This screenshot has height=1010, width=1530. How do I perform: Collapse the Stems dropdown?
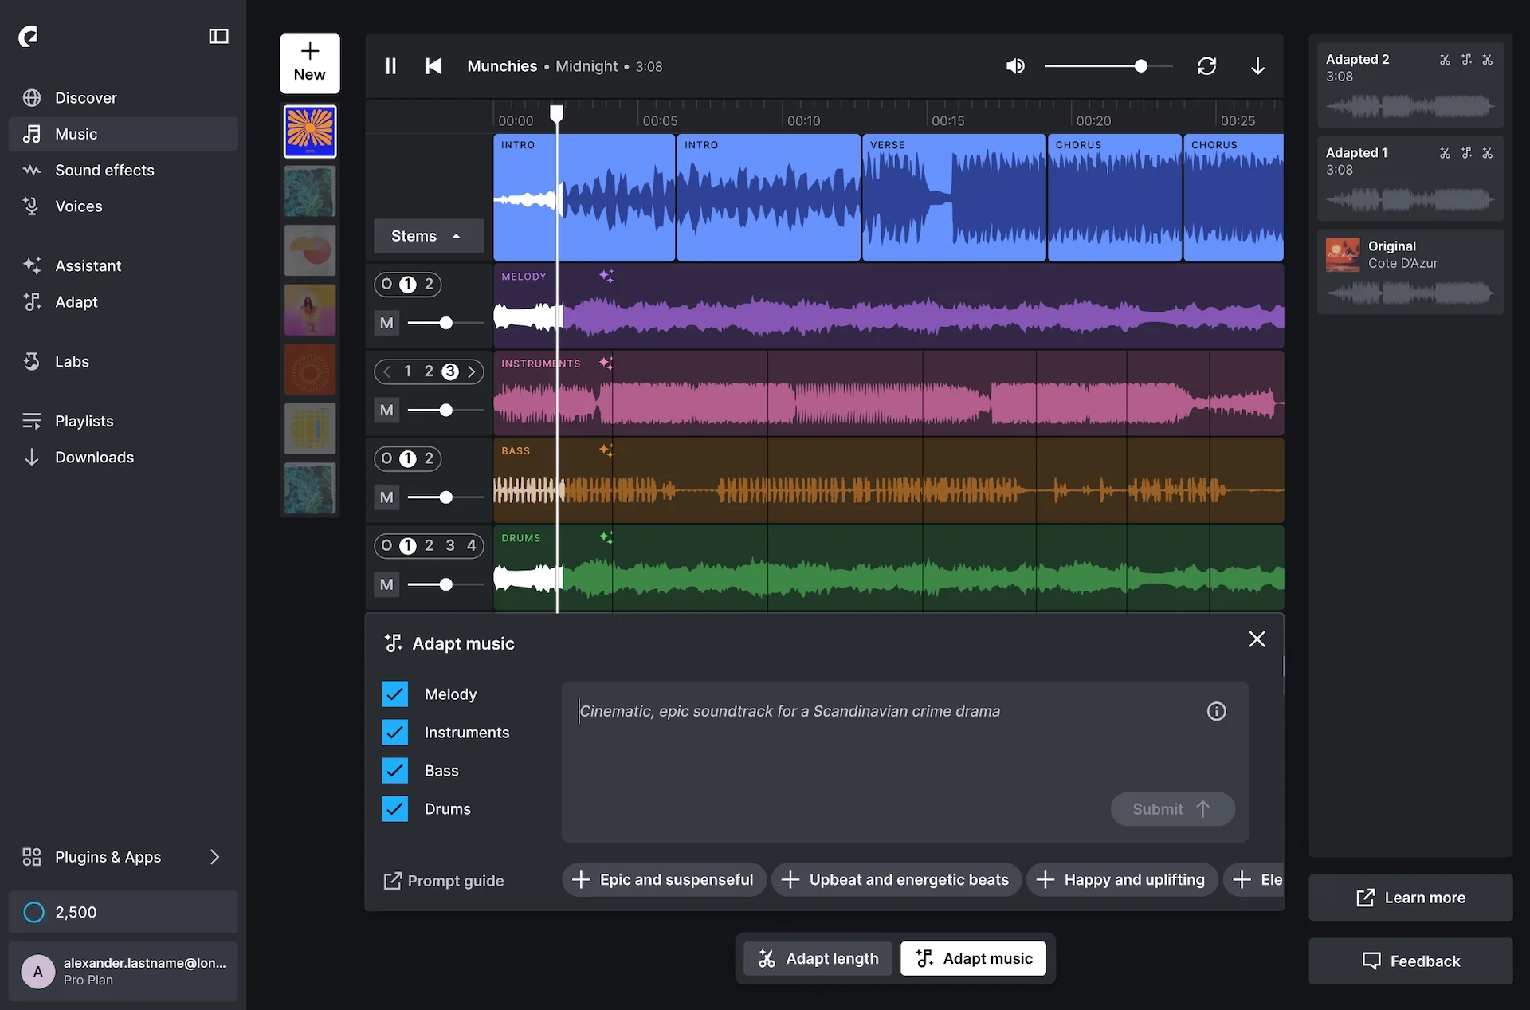(x=428, y=236)
